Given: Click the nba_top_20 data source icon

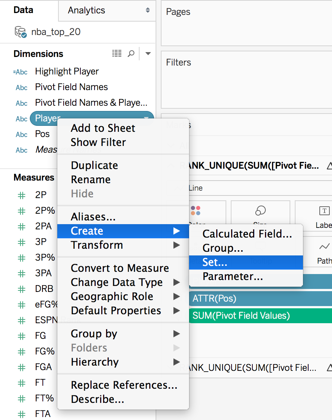Looking at the screenshot, I should (x=20, y=32).
